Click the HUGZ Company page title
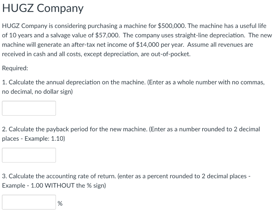 coord(42,8)
